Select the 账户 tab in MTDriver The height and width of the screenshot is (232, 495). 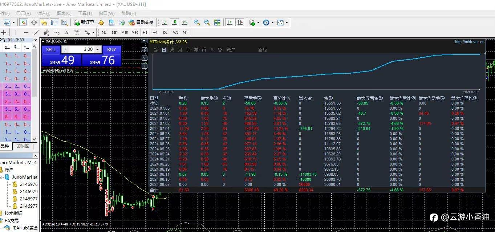231,50
